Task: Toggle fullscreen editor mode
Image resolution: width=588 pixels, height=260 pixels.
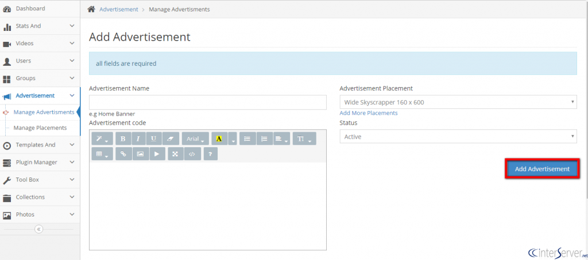Action: [175, 153]
